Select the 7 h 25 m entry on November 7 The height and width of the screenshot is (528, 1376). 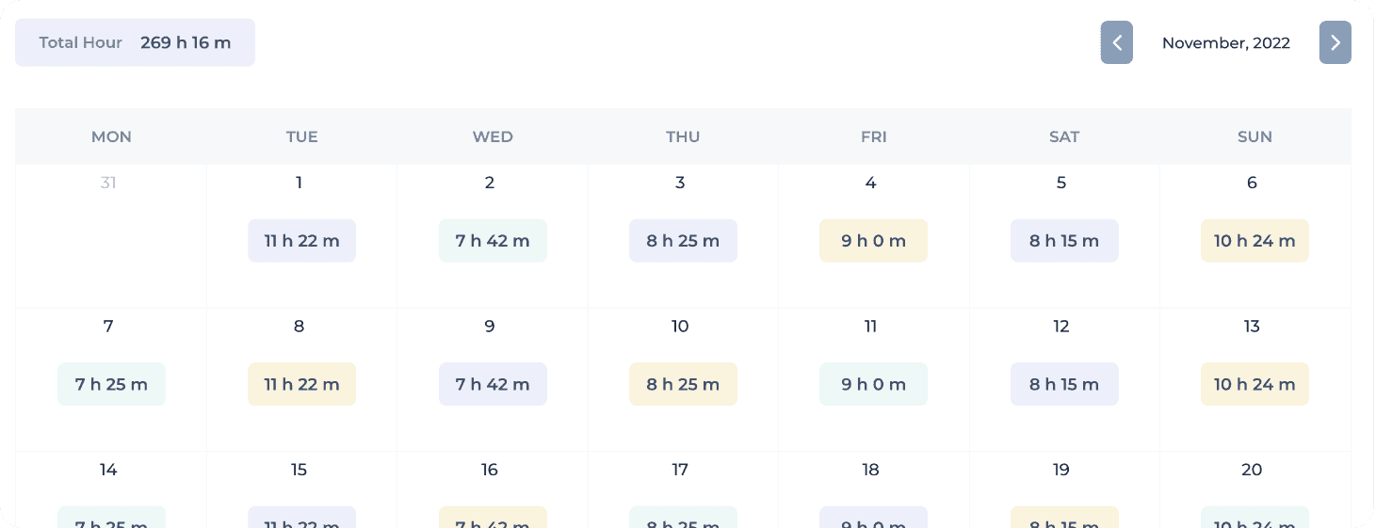111,384
